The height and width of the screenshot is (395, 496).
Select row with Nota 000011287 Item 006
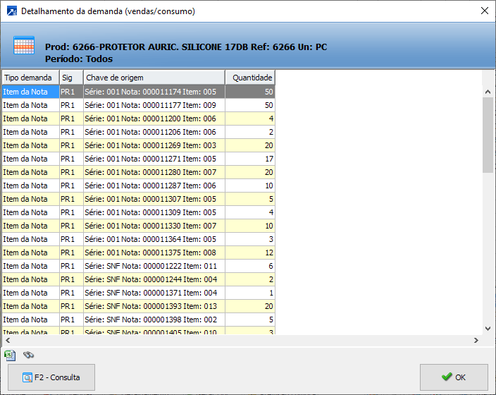[139, 186]
